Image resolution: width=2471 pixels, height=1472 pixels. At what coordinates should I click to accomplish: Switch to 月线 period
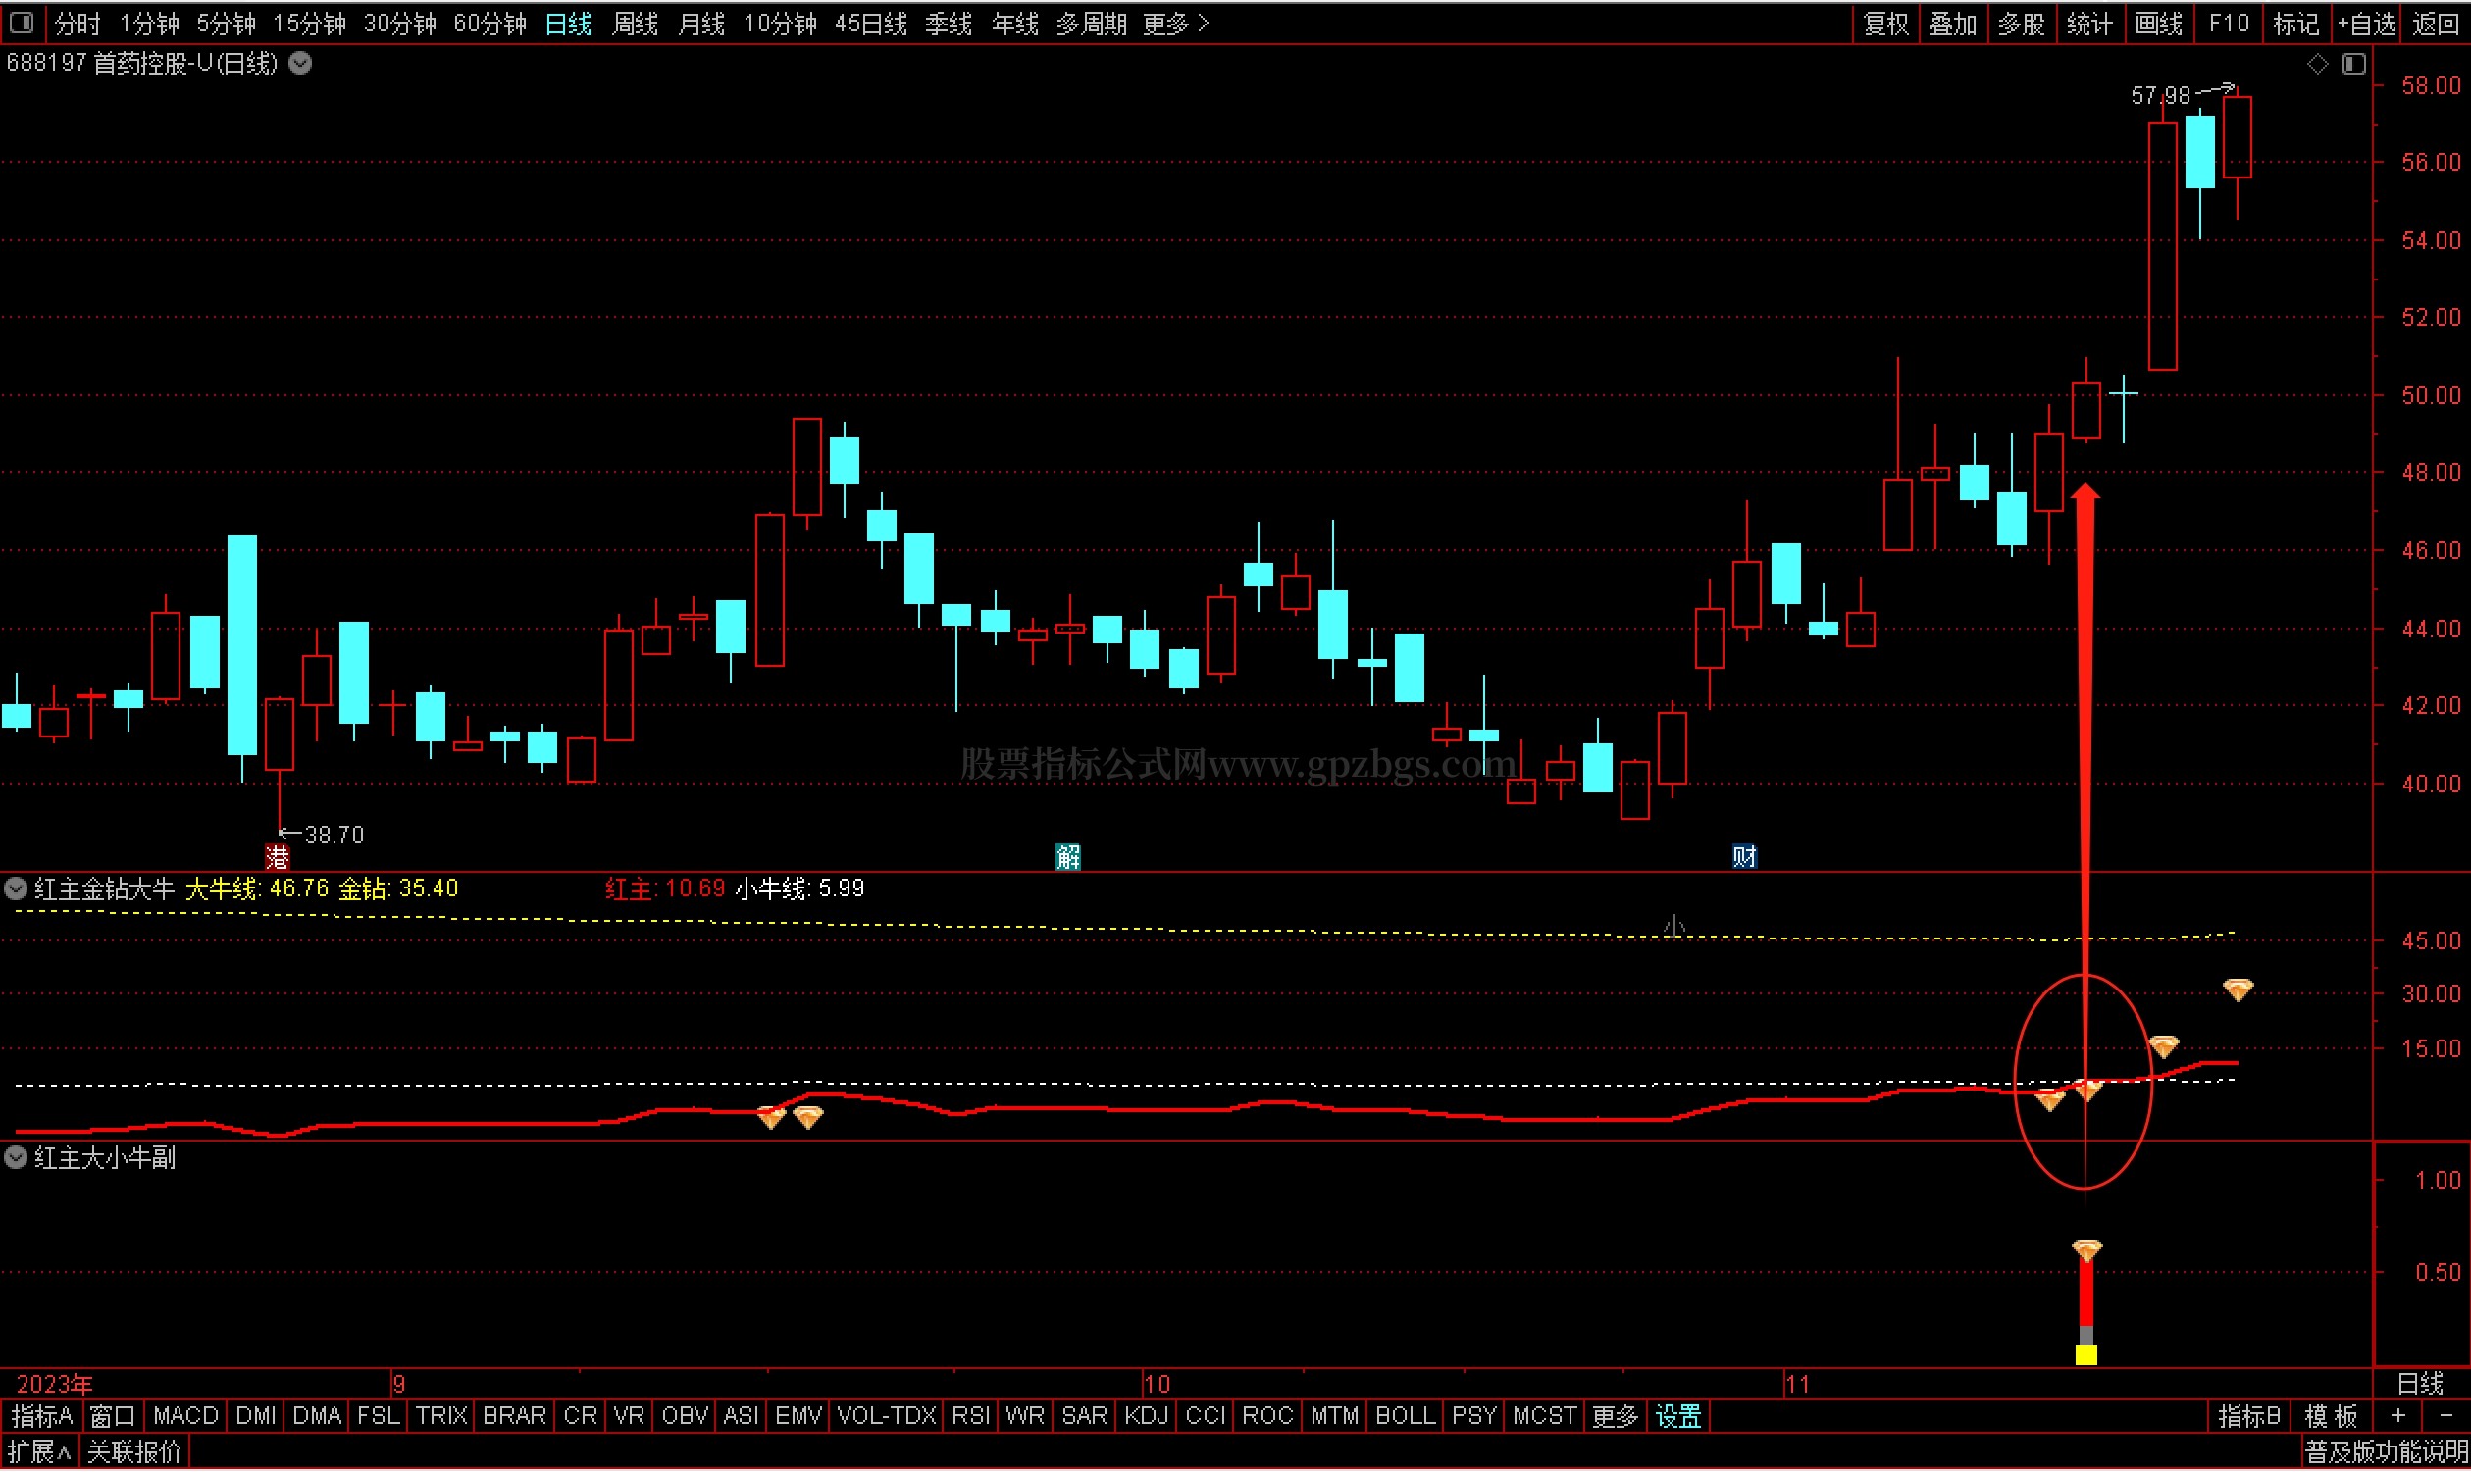pyautogui.click(x=701, y=23)
